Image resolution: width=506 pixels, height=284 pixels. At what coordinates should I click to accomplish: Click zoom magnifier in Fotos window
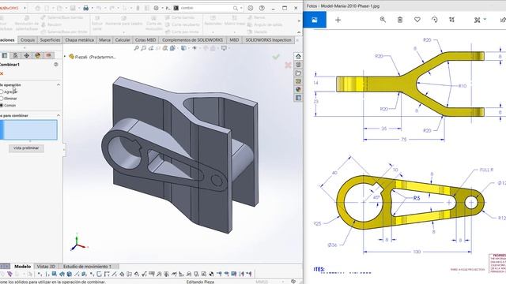[383, 20]
